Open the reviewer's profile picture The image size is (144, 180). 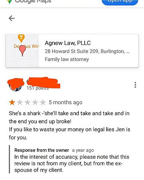(15, 85)
